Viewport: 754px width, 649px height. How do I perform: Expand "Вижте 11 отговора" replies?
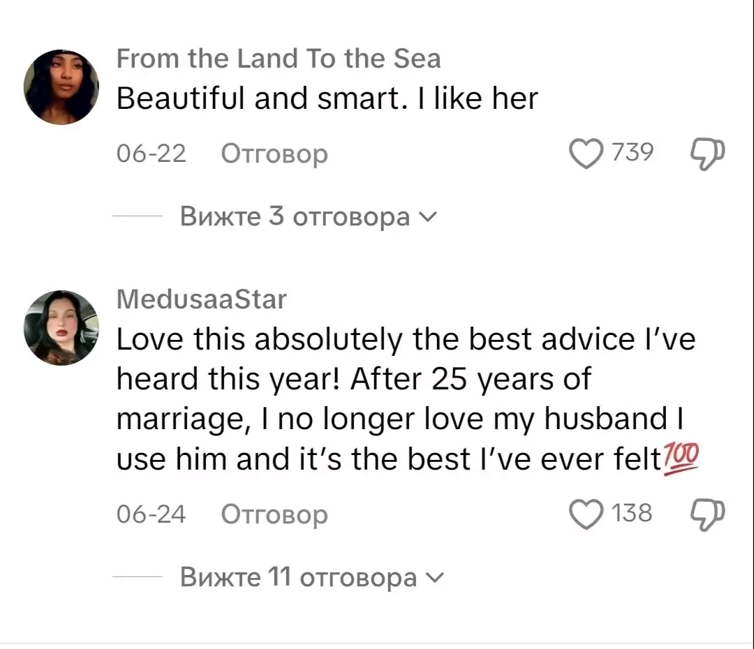(297, 578)
